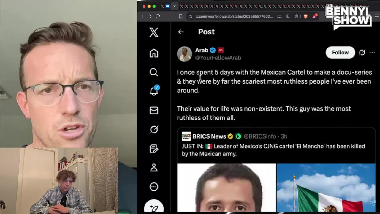
Task: Open the Messages envelope icon
Action: pos(154,110)
